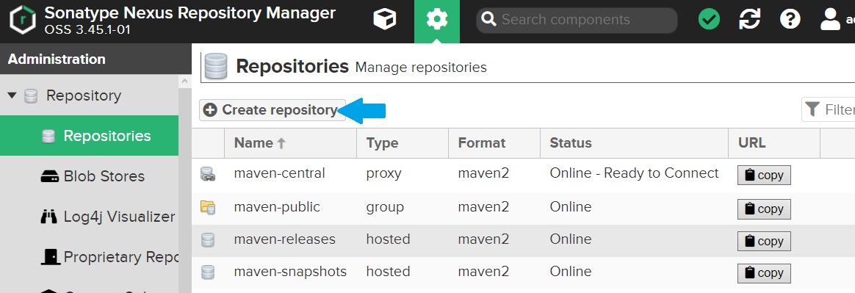Click "Online - Ready to Connect" status
Image resolution: width=855 pixels, height=293 pixels.
point(634,173)
